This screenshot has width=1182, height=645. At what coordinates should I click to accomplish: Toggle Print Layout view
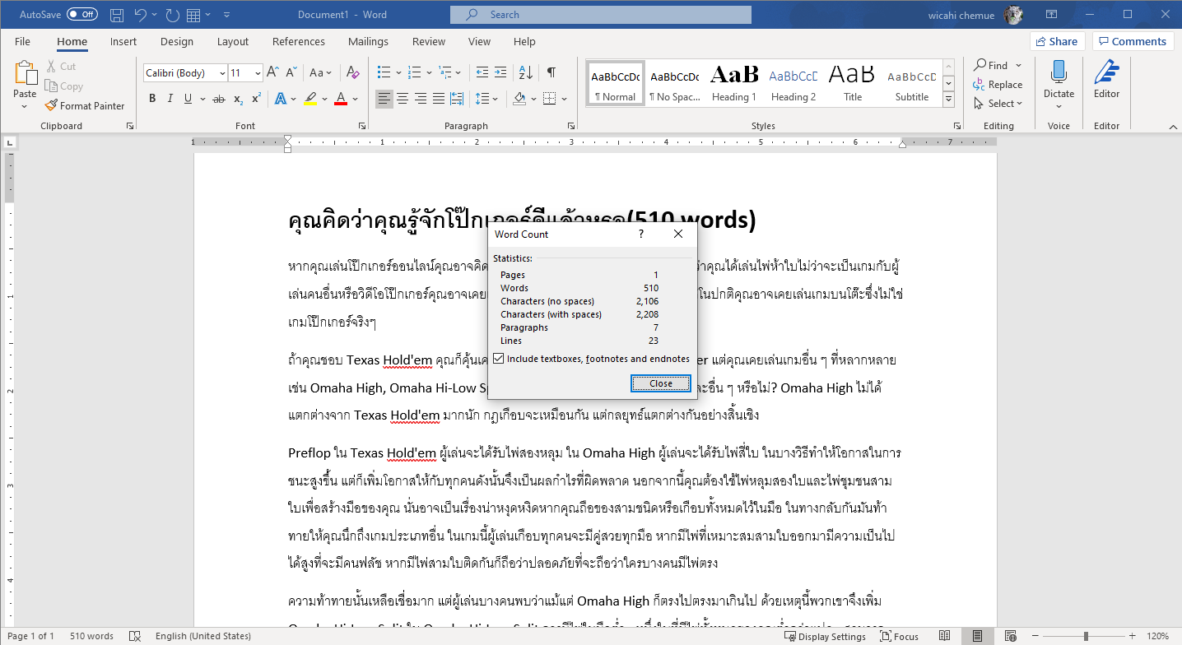pyautogui.click(x=976, y=637)
